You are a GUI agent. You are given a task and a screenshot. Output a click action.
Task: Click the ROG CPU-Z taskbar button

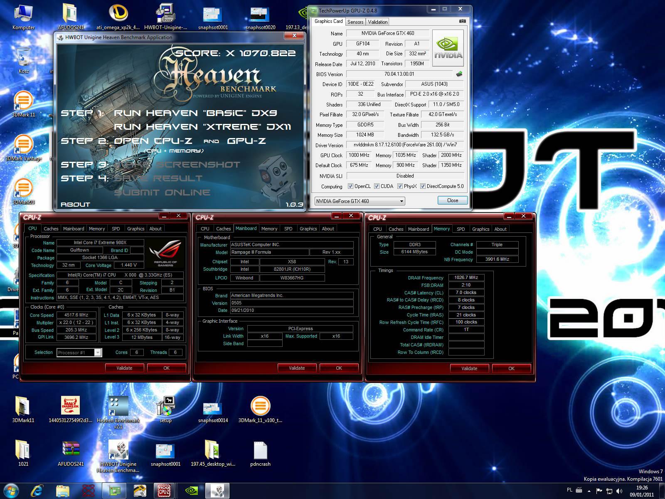click(x=164, y=491)
